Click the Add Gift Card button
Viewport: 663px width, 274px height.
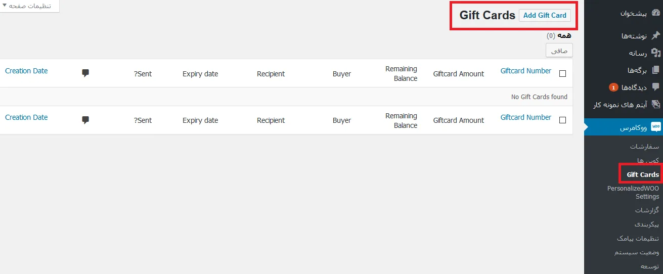click(x=545, y=15)
